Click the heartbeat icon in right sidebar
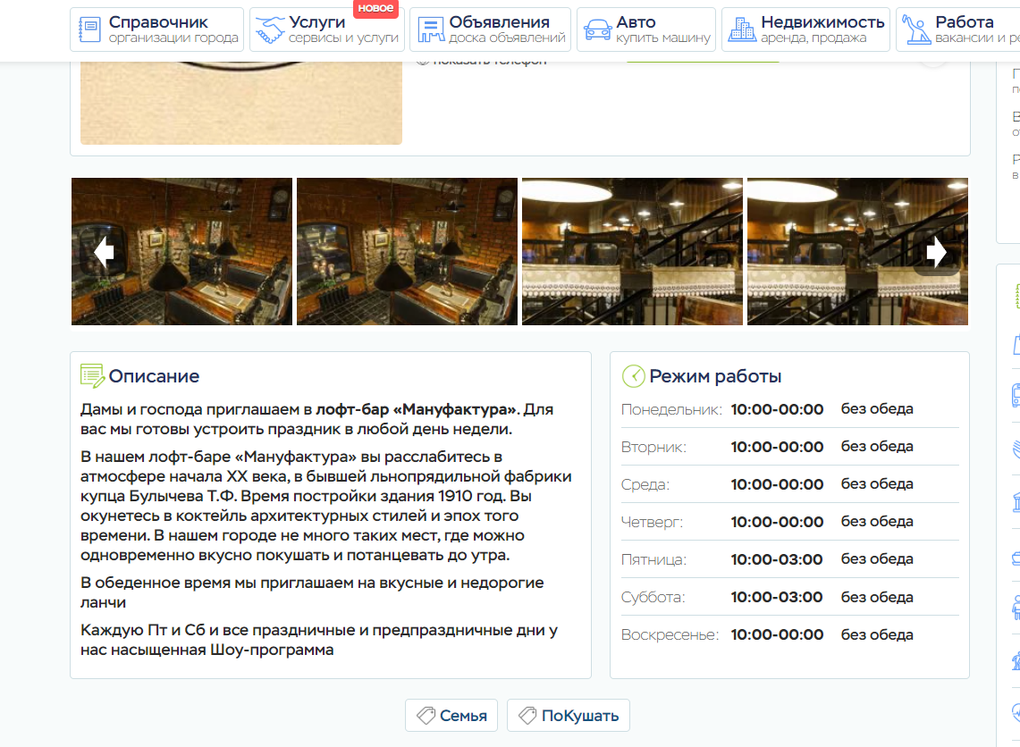The image size is (1020, 747). click(1016, 711)
